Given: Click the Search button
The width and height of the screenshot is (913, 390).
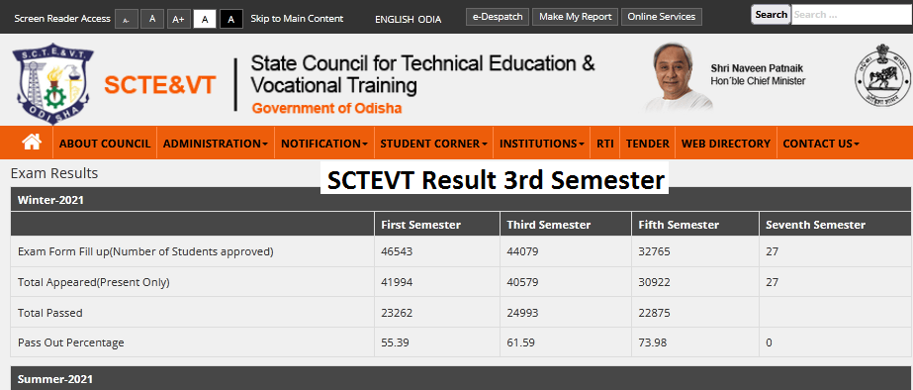Looking at the screenshot, I should click(x=771, y=15).
